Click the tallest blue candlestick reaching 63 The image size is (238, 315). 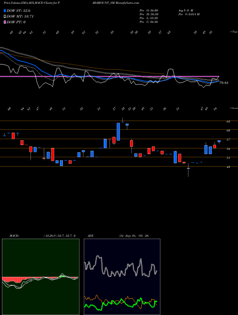[x=118, y=132]
